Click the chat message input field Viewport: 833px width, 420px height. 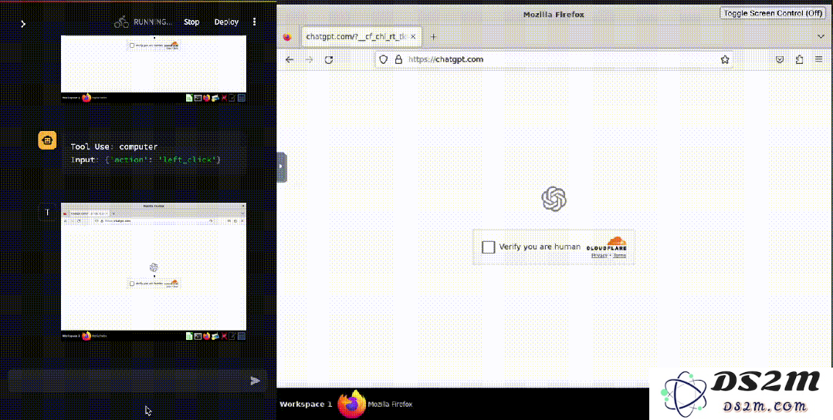tap(127, 381)
